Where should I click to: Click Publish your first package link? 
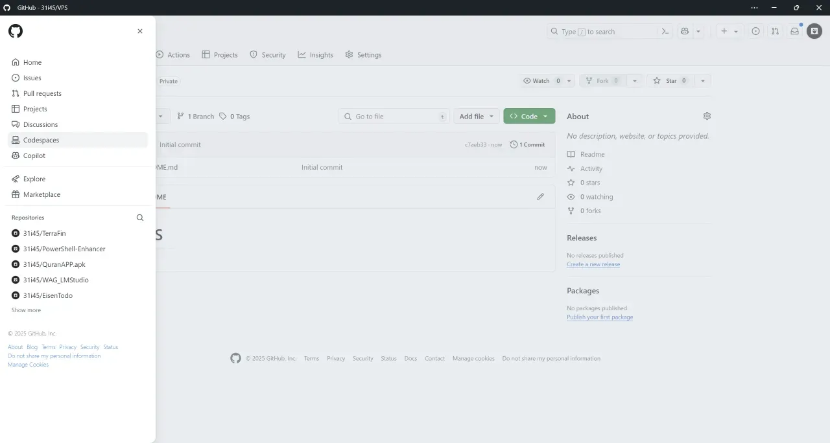coord(600,317)
